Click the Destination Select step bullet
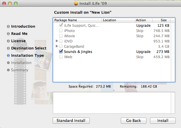 8,48
